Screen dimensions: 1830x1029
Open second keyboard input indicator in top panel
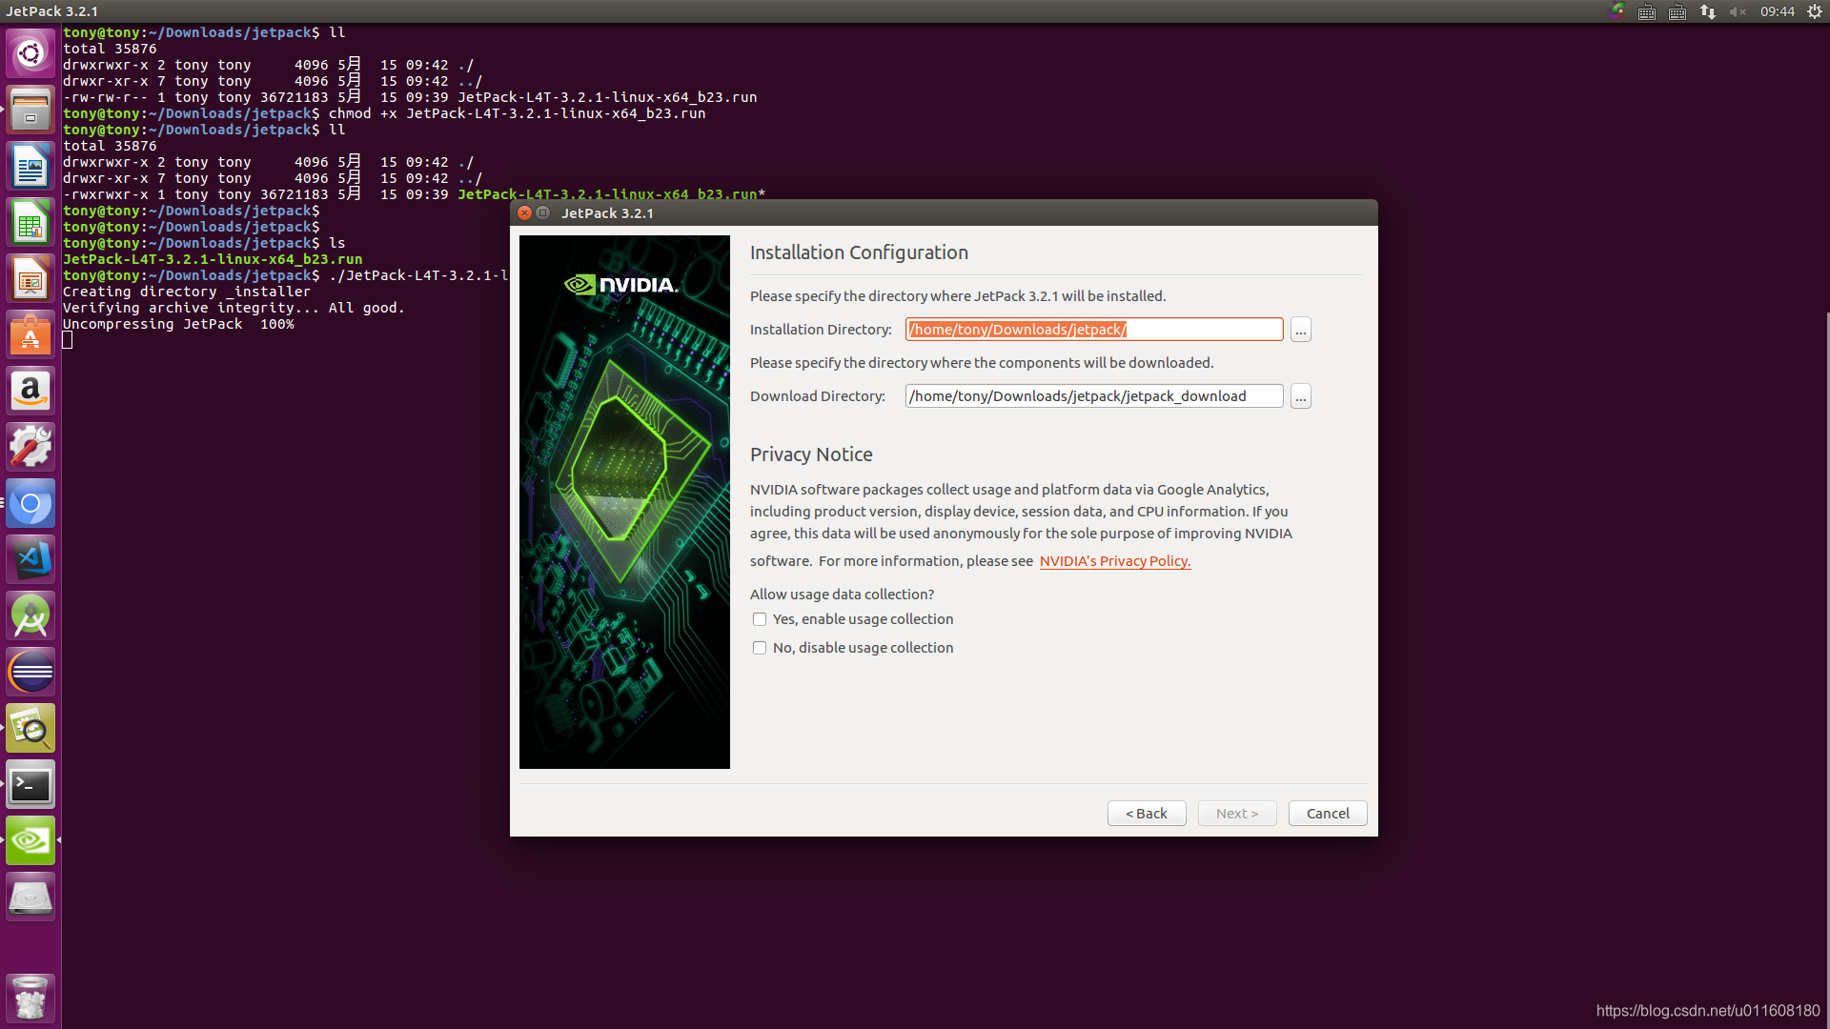(x=1677, y=11)
